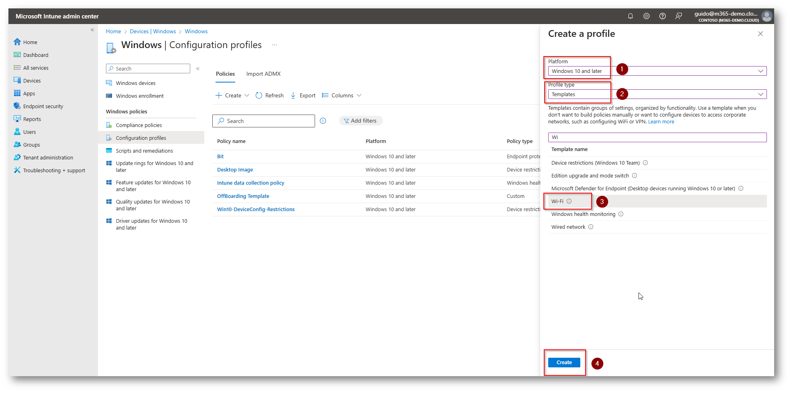The width and height of the screenshot is (791, 393).
Task: Close the Create a profile pane
Action: click(x=760, y=34)
